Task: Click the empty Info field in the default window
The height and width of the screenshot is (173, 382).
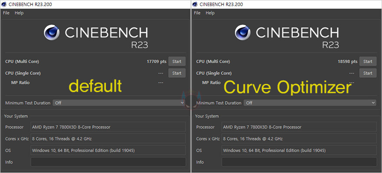Action: 108,162
